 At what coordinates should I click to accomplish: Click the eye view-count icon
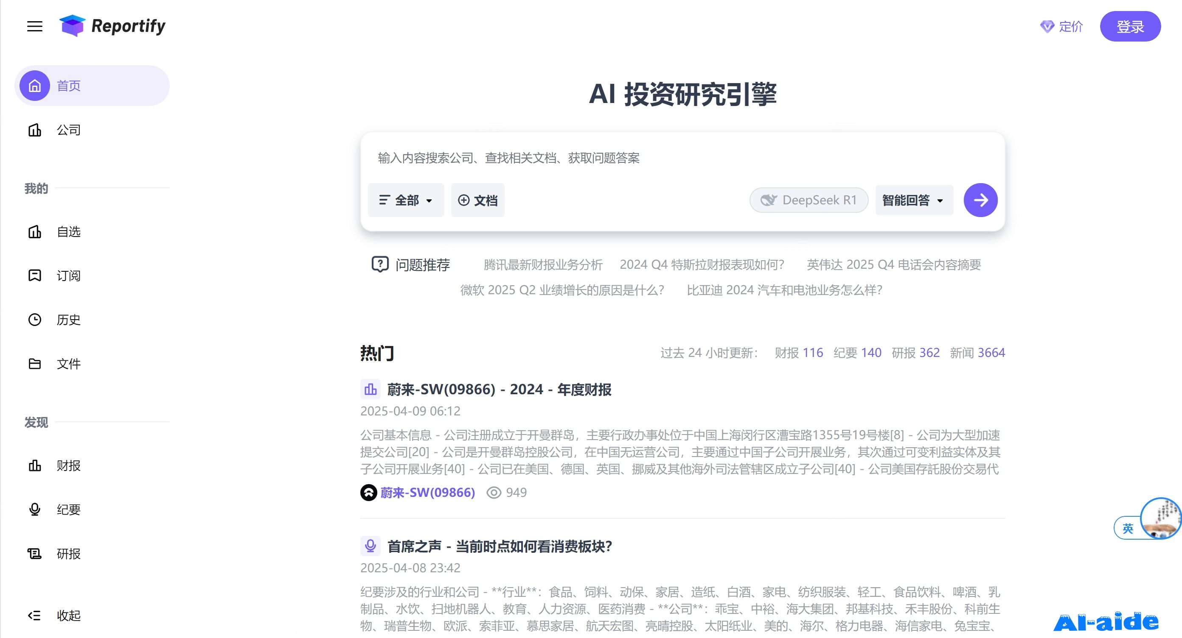pos(494,493)
